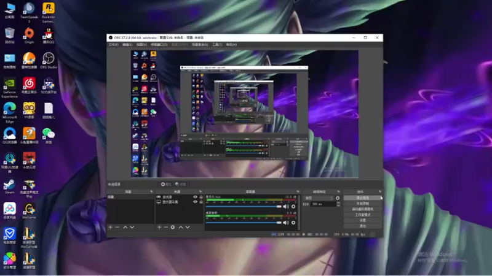Image resolution: width=492 pixels, height=276 pixels.
Task: Open the recycle bin 回收站 icon
Action: point(9,36)
